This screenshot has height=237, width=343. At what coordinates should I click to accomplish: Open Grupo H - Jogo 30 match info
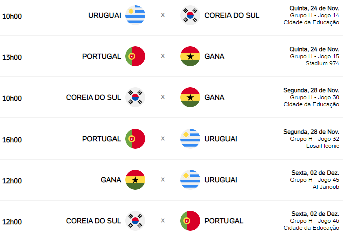(314, 97)
